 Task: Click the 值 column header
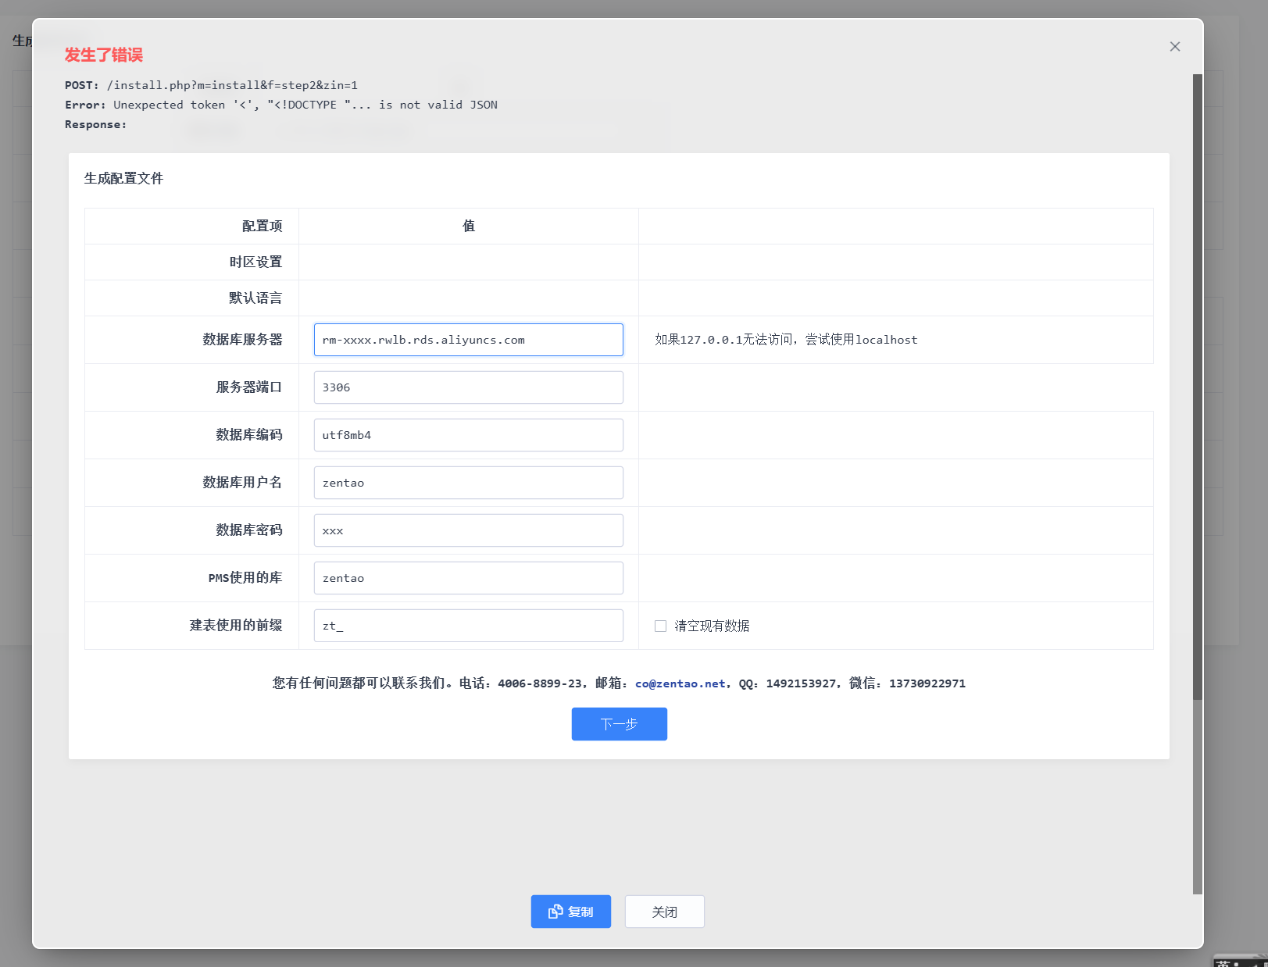coord(469,226)
